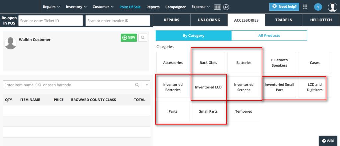
Task: Click the Need help? button
Action: pos(284,7)
